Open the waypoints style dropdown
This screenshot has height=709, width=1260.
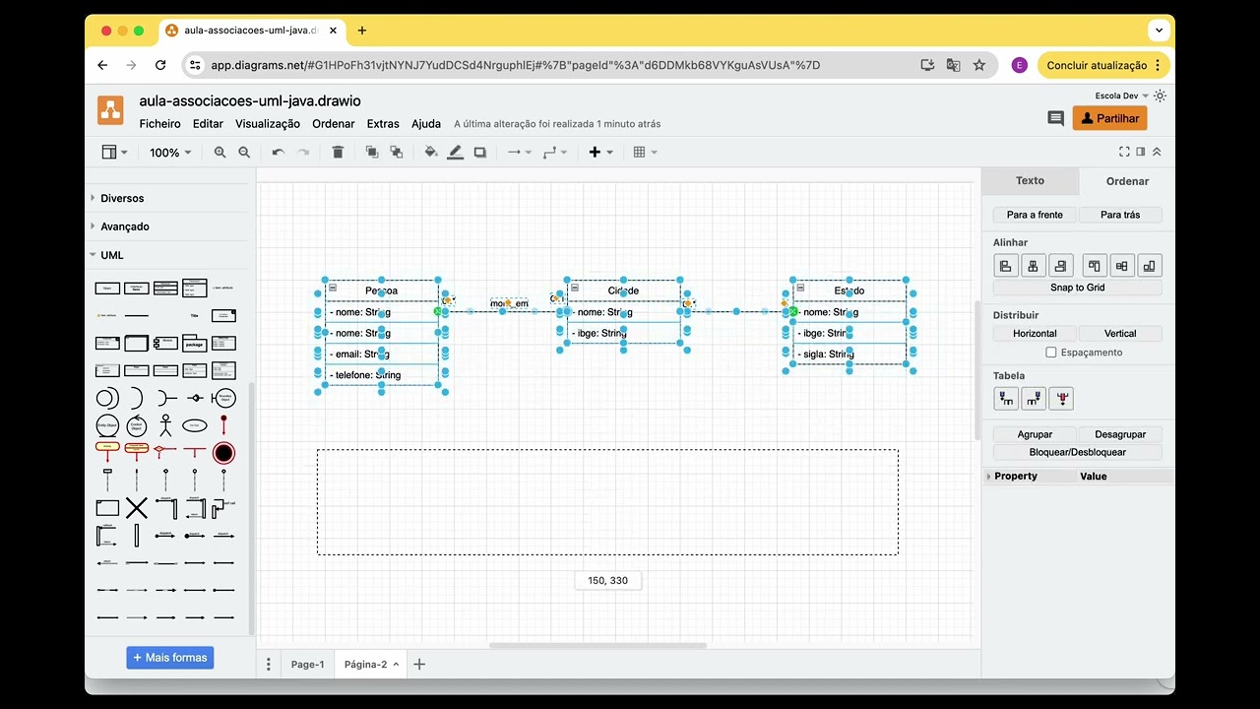tap(555, 153)
